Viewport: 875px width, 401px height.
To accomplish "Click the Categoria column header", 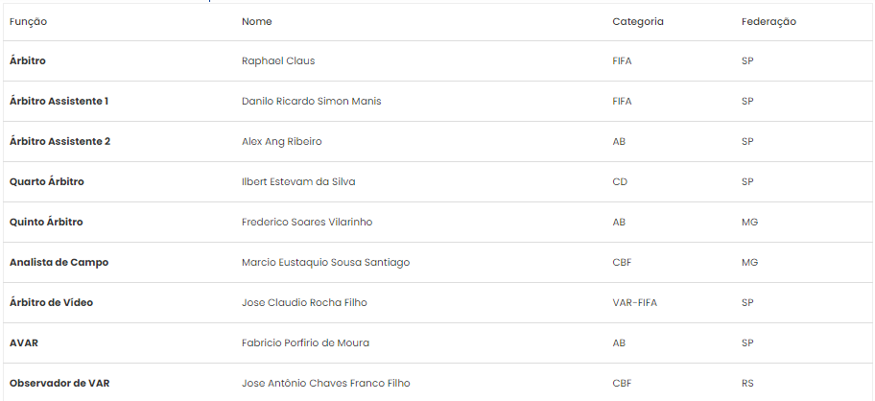I will (x=638, y=22).
